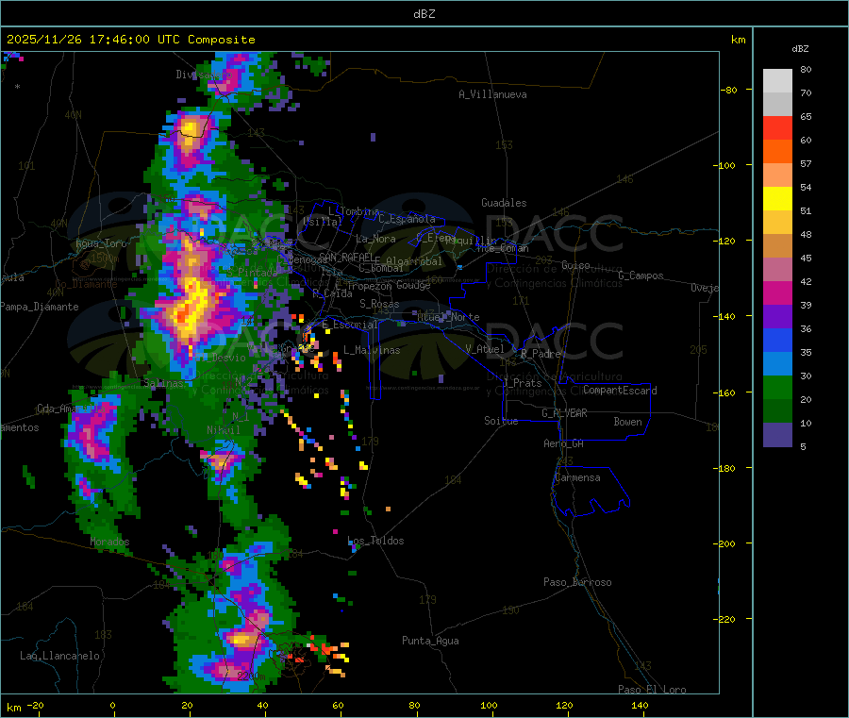
Task: Click the S_Rosas map label
Action: coord(379,305)
